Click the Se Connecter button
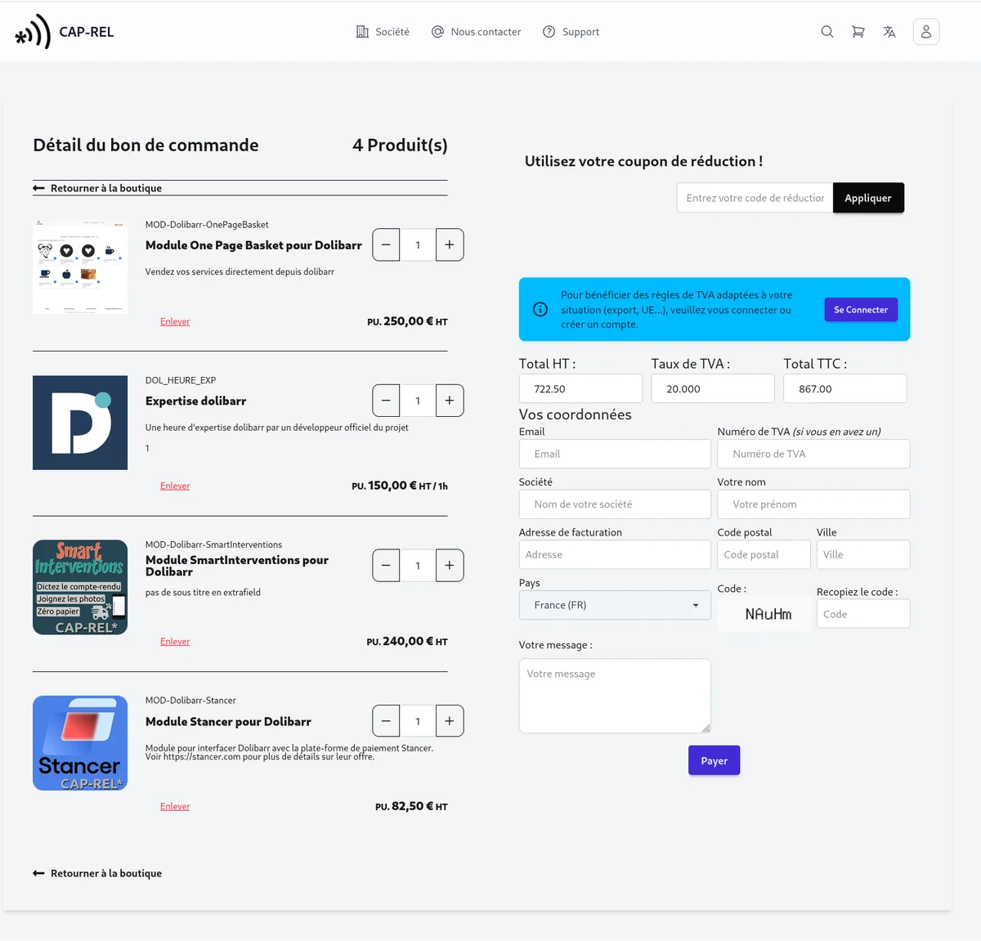Screen dimensions: 981x941 click(861, 310)
